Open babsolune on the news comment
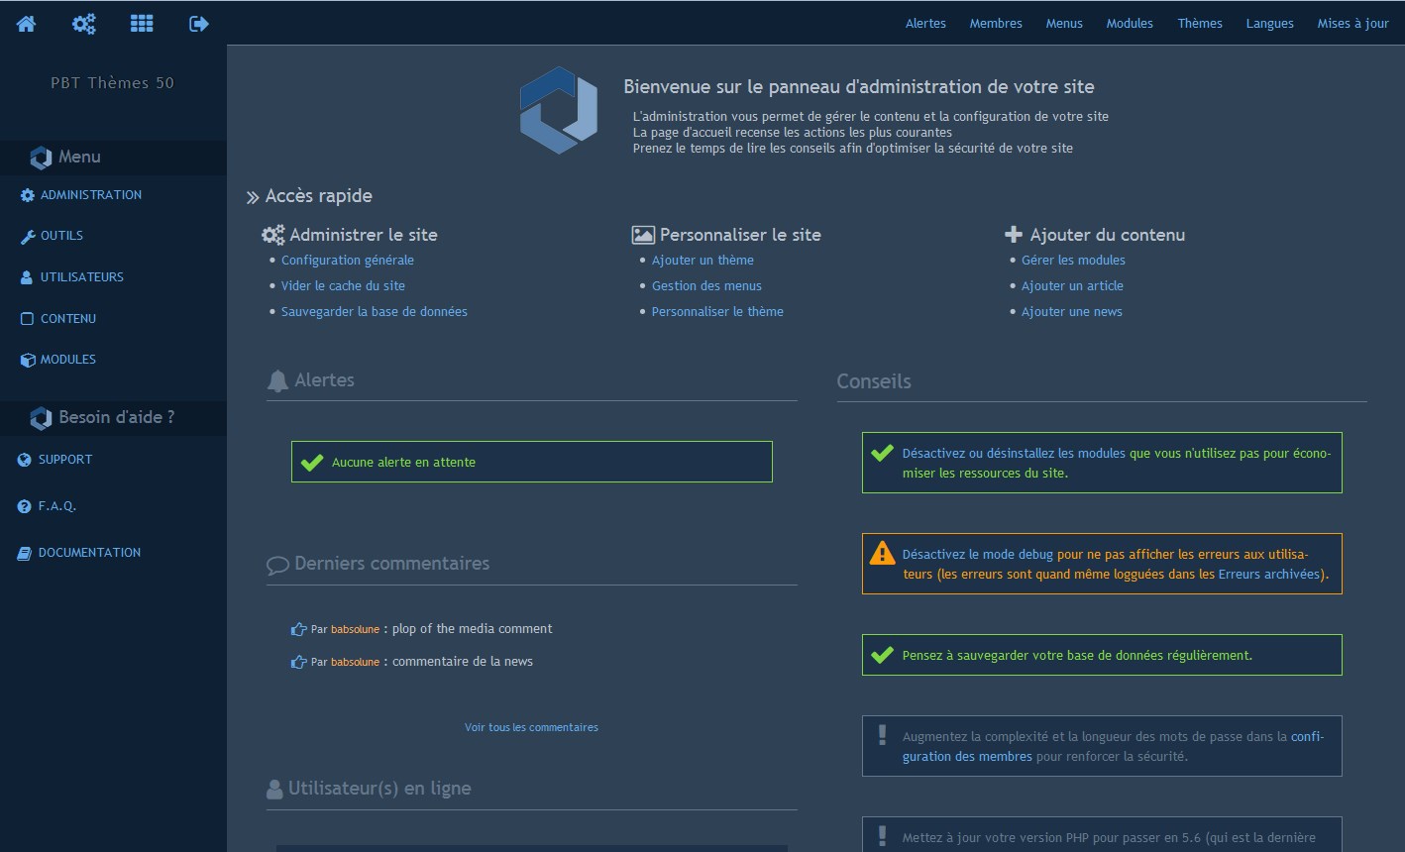 [355, 663]
